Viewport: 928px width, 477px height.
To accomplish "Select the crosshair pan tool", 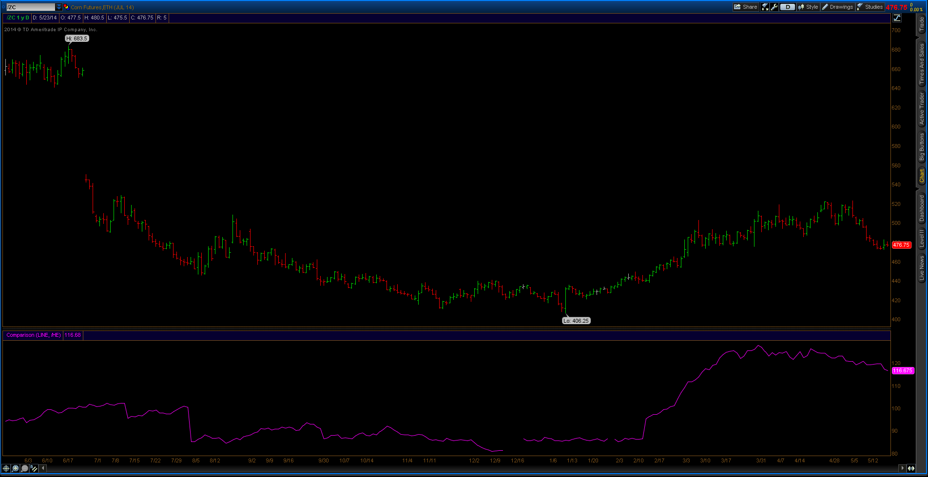I will 6,468.
